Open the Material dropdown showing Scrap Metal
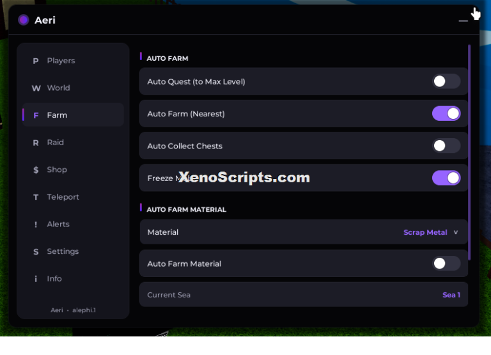491x355 pixels. pyautogui.click(x=304, y=232)
